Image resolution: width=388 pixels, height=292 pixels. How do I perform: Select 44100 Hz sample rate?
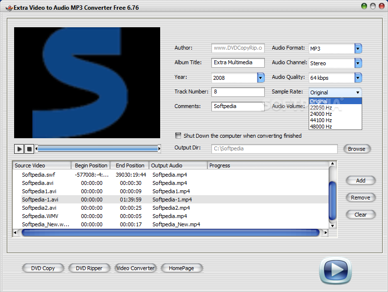click(335, 120)
